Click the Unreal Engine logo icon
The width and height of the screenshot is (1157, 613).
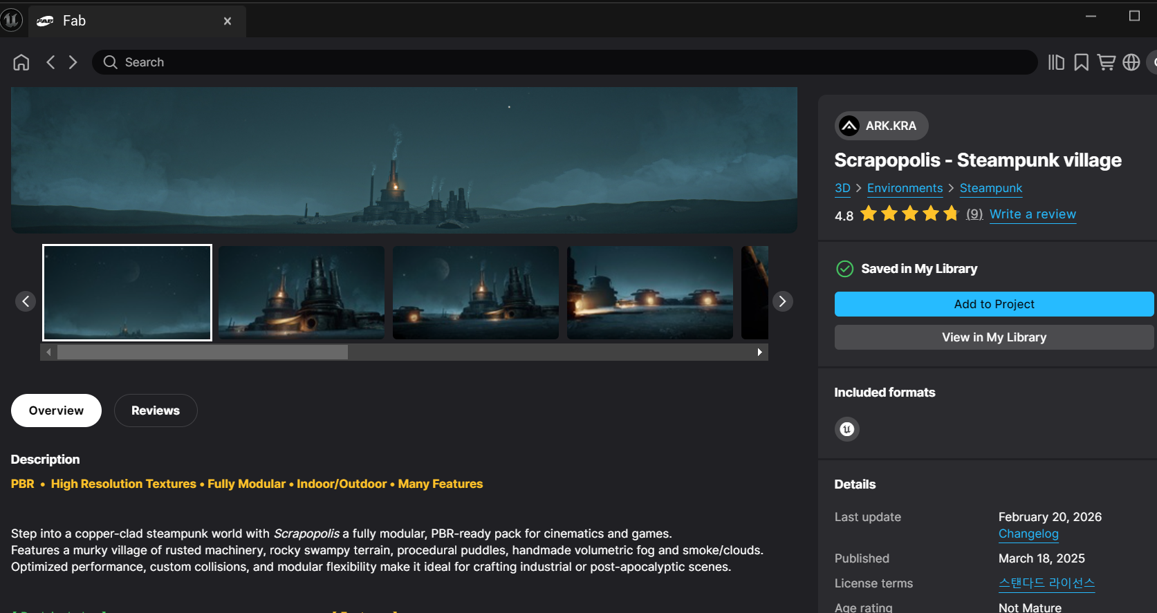pyautogui.click(x=12, y=20)
